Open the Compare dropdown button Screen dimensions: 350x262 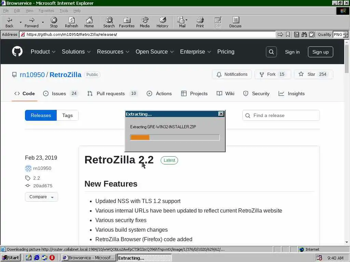(41, 197)
